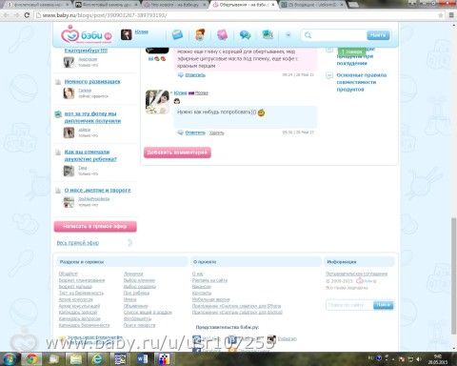The width and height of the screenshot is (457, 366).
Task: Expand the arrow next to Весь прямой эфир
Action: [129, 243]
